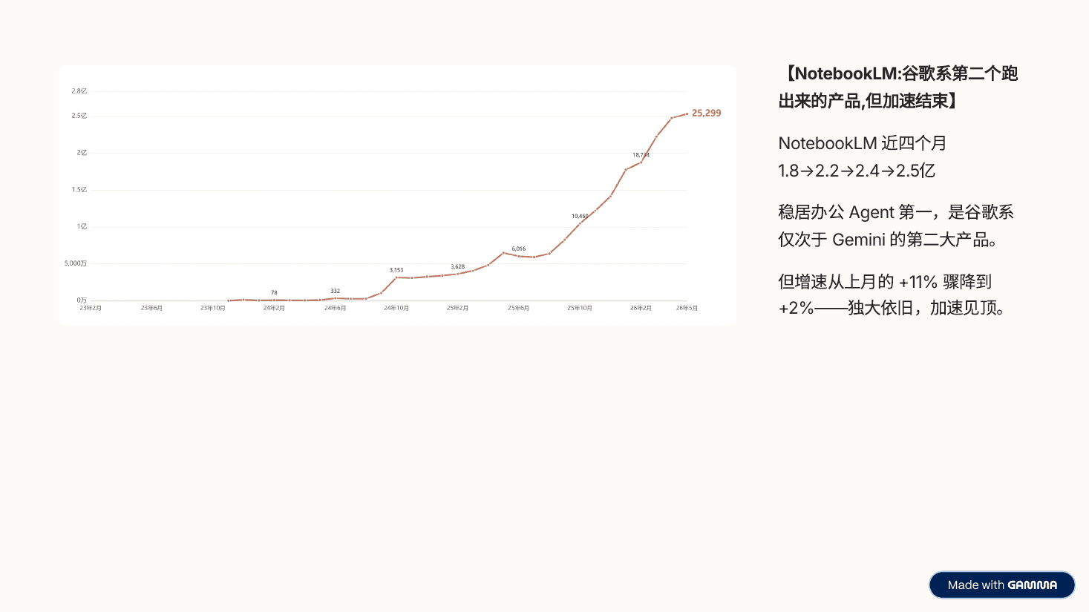Click the line ending "独大依旧，加速见顶。"

tap(893, 308)
